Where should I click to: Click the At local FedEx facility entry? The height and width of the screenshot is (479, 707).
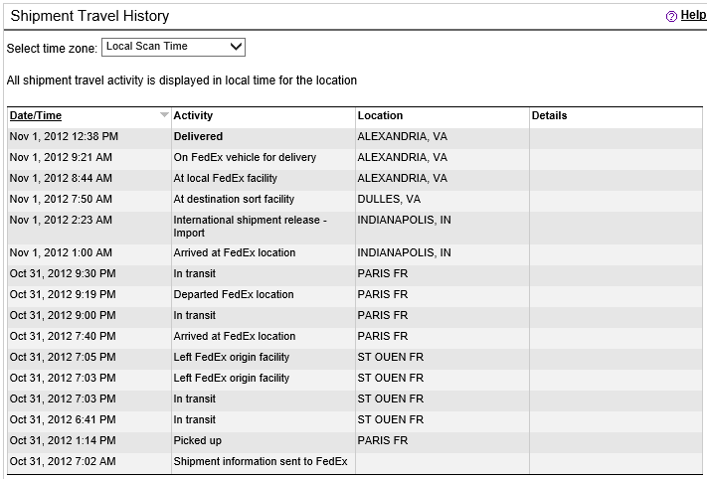226,179
